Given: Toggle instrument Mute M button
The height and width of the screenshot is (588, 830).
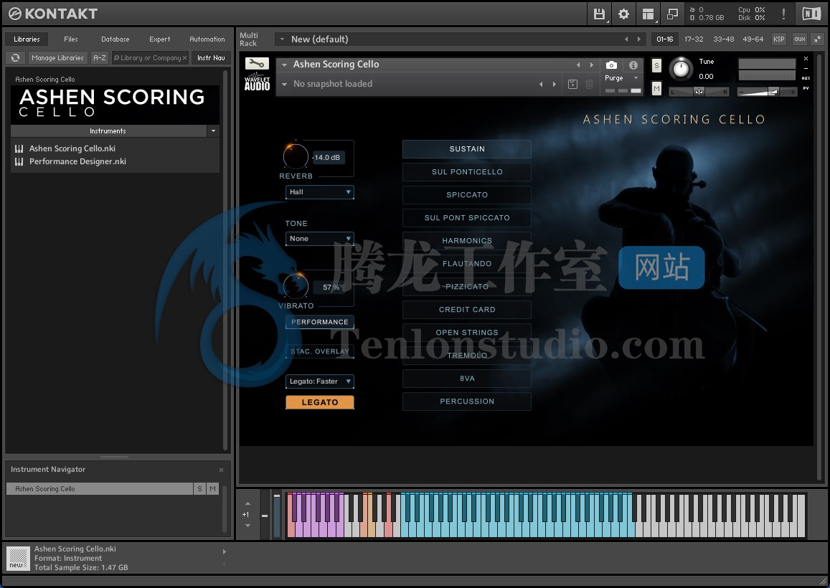Looking at the screenshot, I should coord(656,89).
